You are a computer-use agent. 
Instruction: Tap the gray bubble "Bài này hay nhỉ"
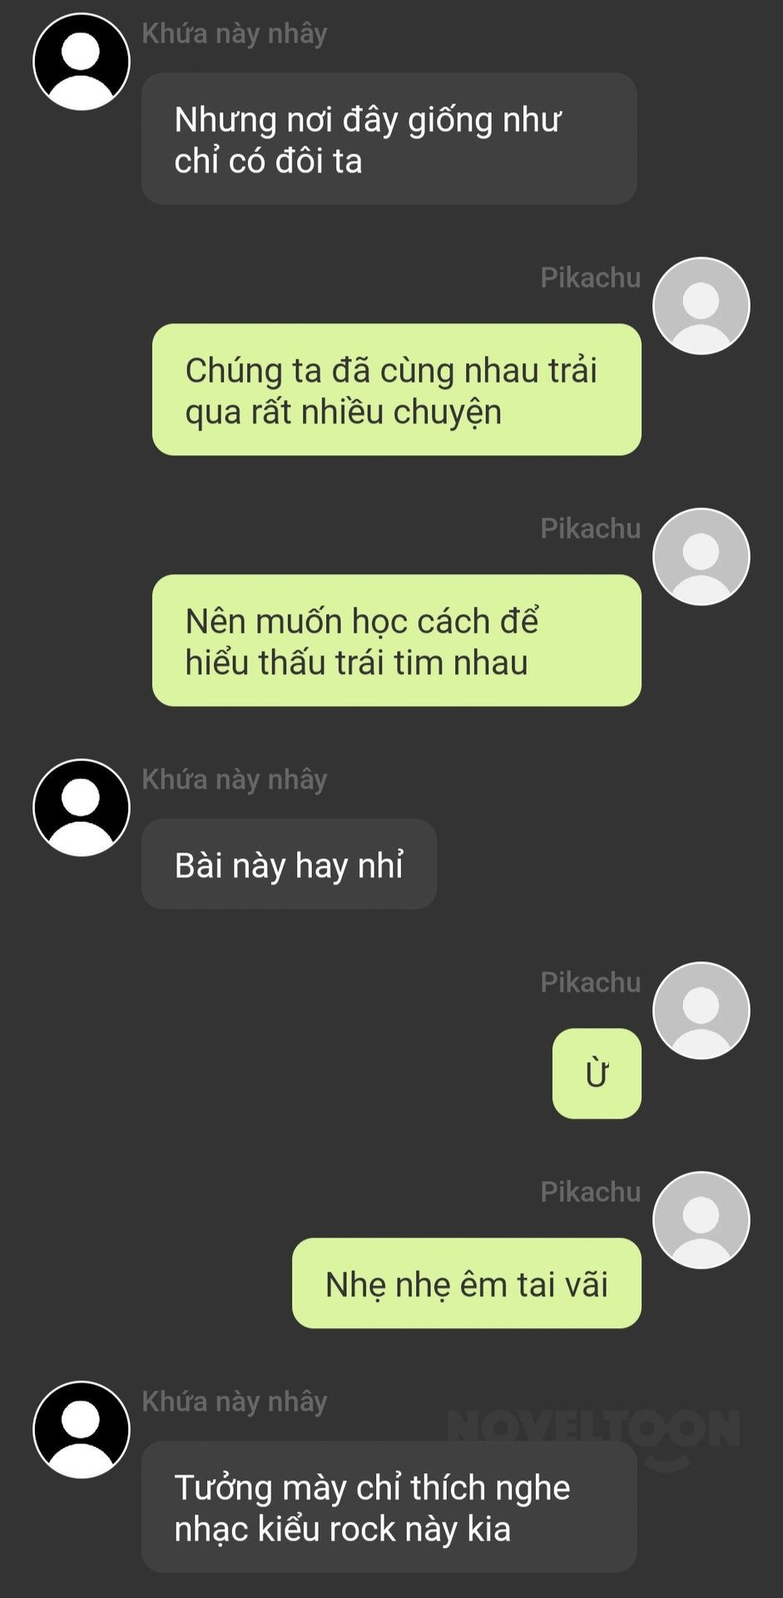click(289, 864)
